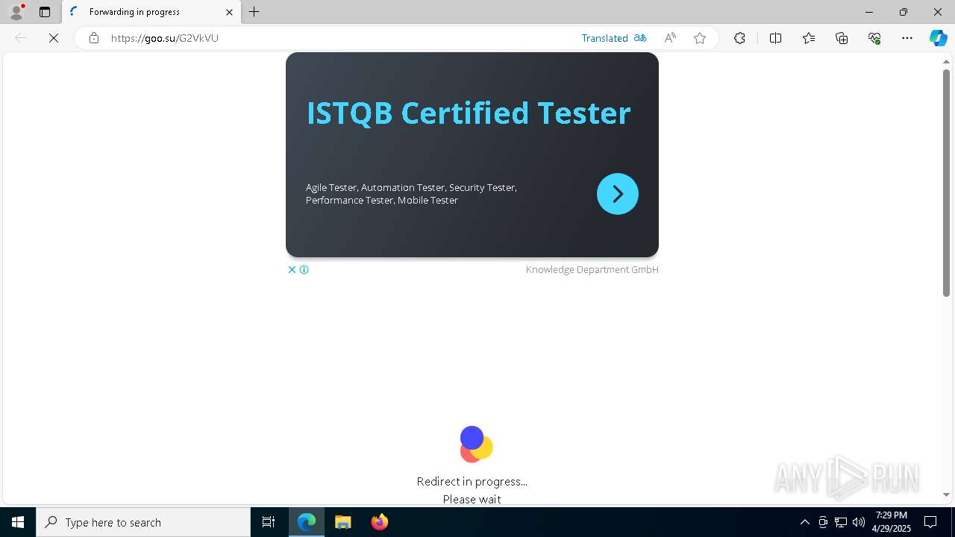Viewport: 955px width, 537px height.
Task: Open a new browser tab
Action: (x=254, y=12)
